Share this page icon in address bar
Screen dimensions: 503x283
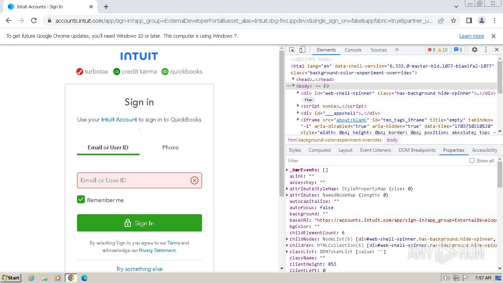coord(441,20)
